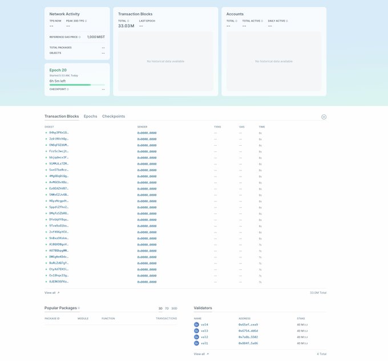
Task: Open transaction digest 91MMULz7ZM..
Action: 59,164
